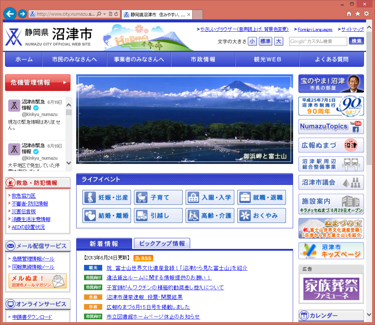Screen dimensions: 375x325
Task: Open 災害伝言板 link
Action: (24, 212)
